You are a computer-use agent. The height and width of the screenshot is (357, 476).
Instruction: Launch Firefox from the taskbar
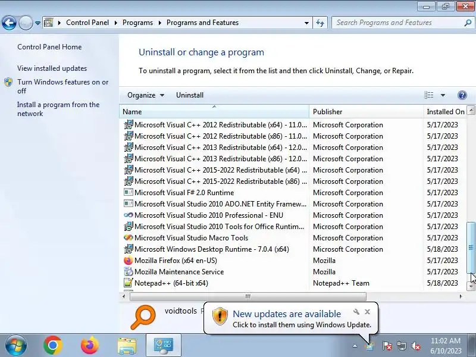pos(90,345)
